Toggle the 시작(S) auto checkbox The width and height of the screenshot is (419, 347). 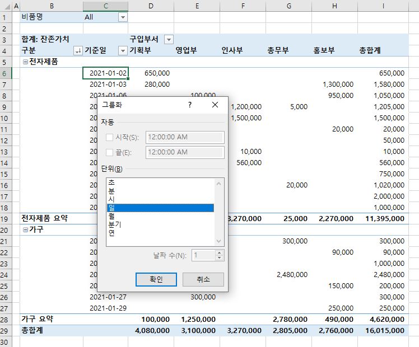click(x=110, y=138)
